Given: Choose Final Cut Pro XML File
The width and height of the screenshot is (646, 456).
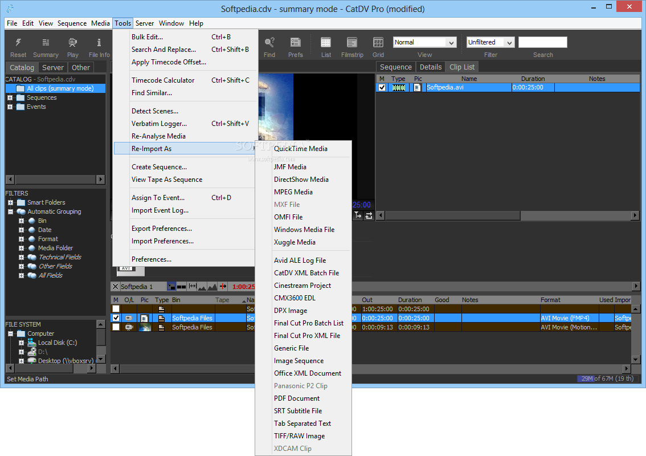Looking at the screenshot, I should 303,336.
